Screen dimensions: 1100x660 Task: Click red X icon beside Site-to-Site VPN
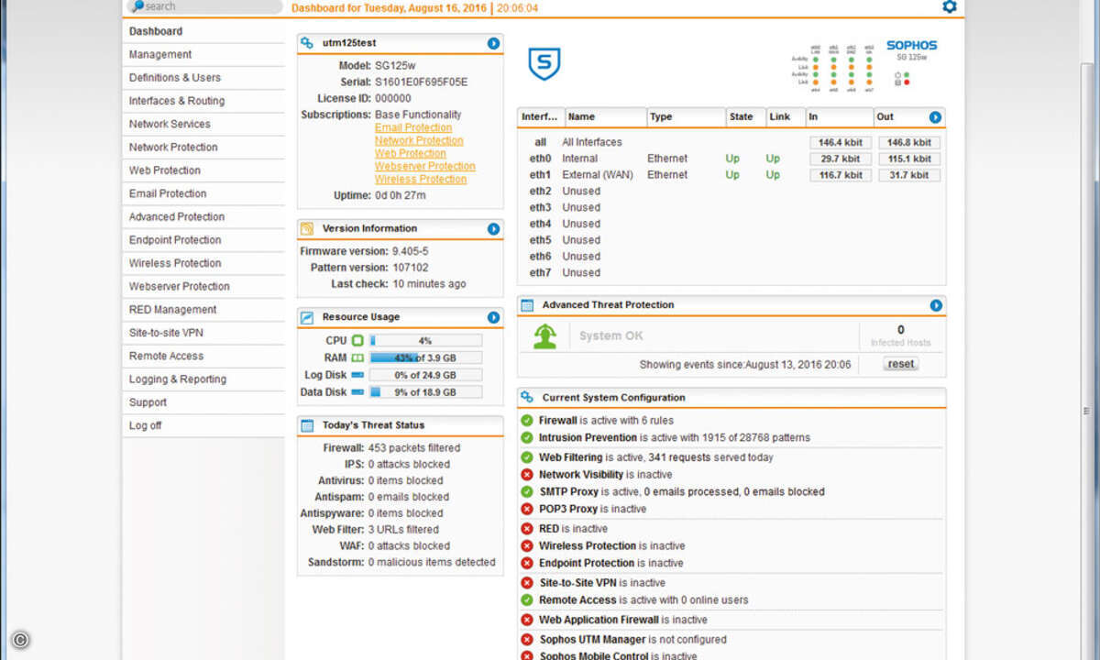pyautogui.click(x=527, y=583)
